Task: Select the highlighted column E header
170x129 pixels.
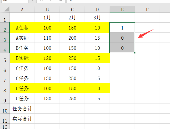Action: (x=122, y=9)
